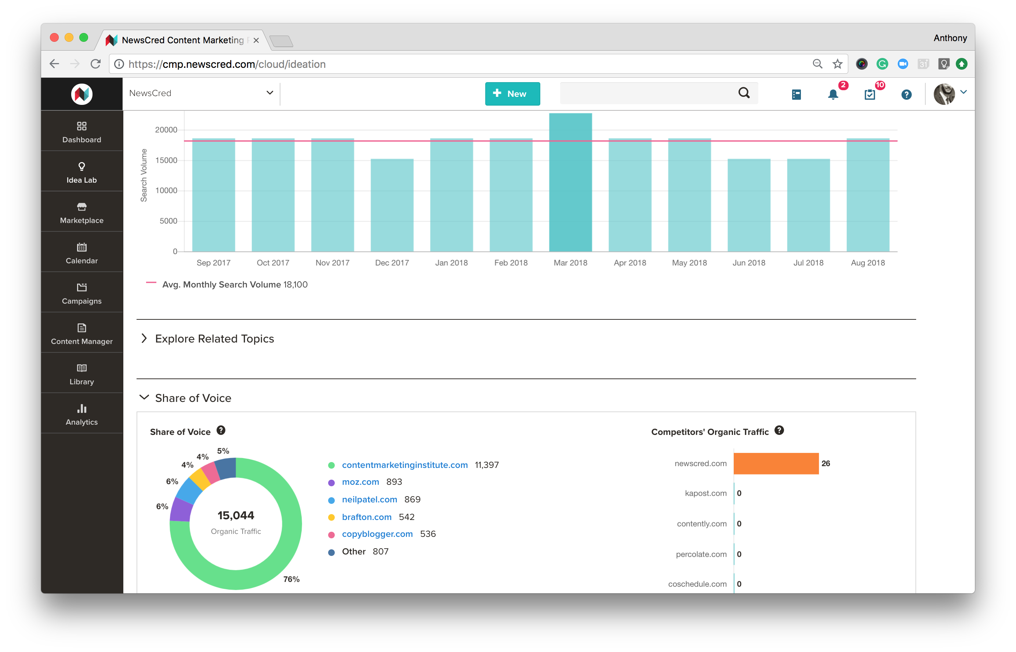Reload the page with refresh icon

click(96, 64)
